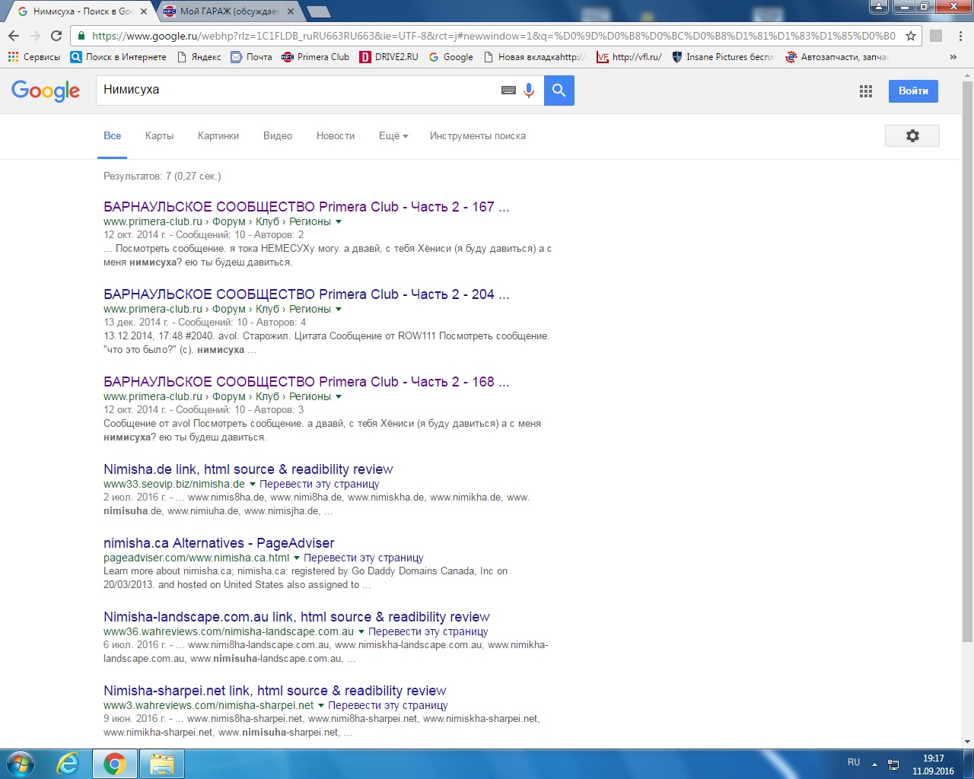Image resolution: width=974 pixels, height=779 pixels.
Task: Open the Primera Club bookmark
Action: 315,57
